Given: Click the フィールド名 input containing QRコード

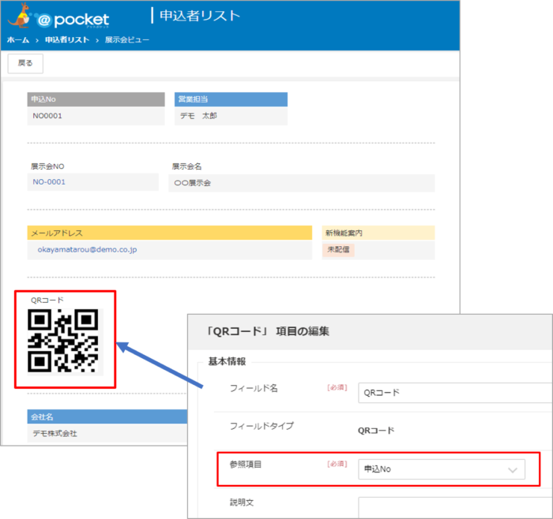Looking at the screenshot, I should 455,393.
